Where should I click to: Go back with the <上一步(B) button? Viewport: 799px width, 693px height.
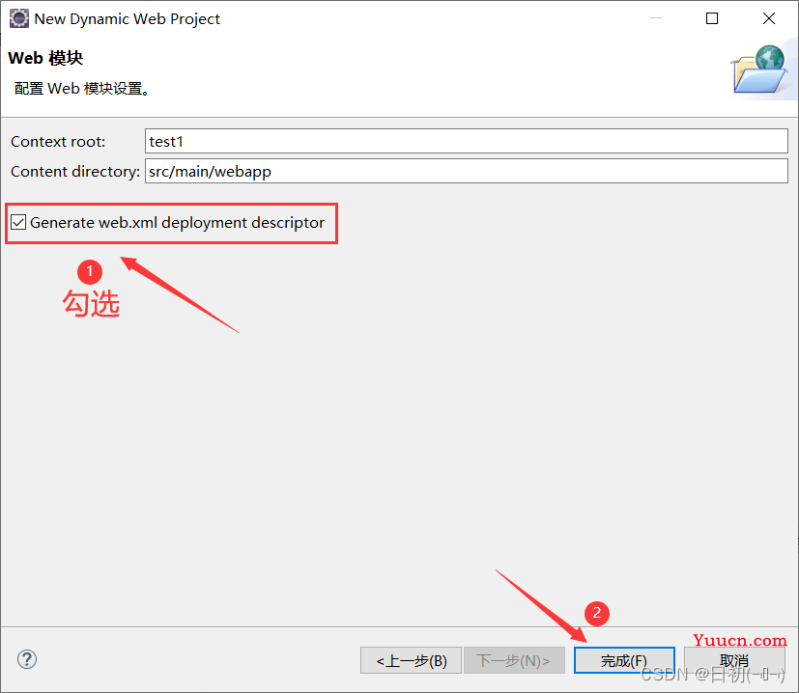[x=412, y=660]
